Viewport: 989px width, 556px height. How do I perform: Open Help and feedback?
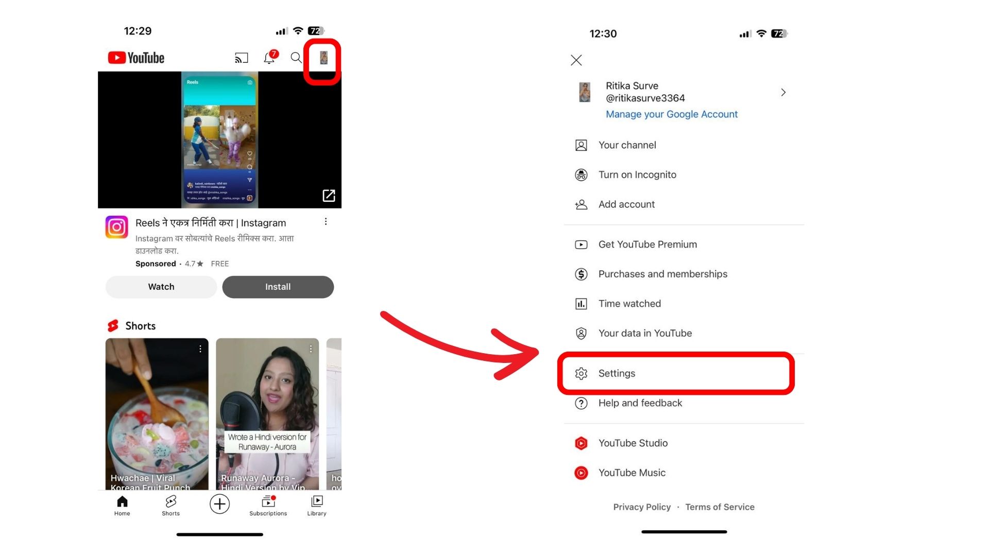[640, 403]
